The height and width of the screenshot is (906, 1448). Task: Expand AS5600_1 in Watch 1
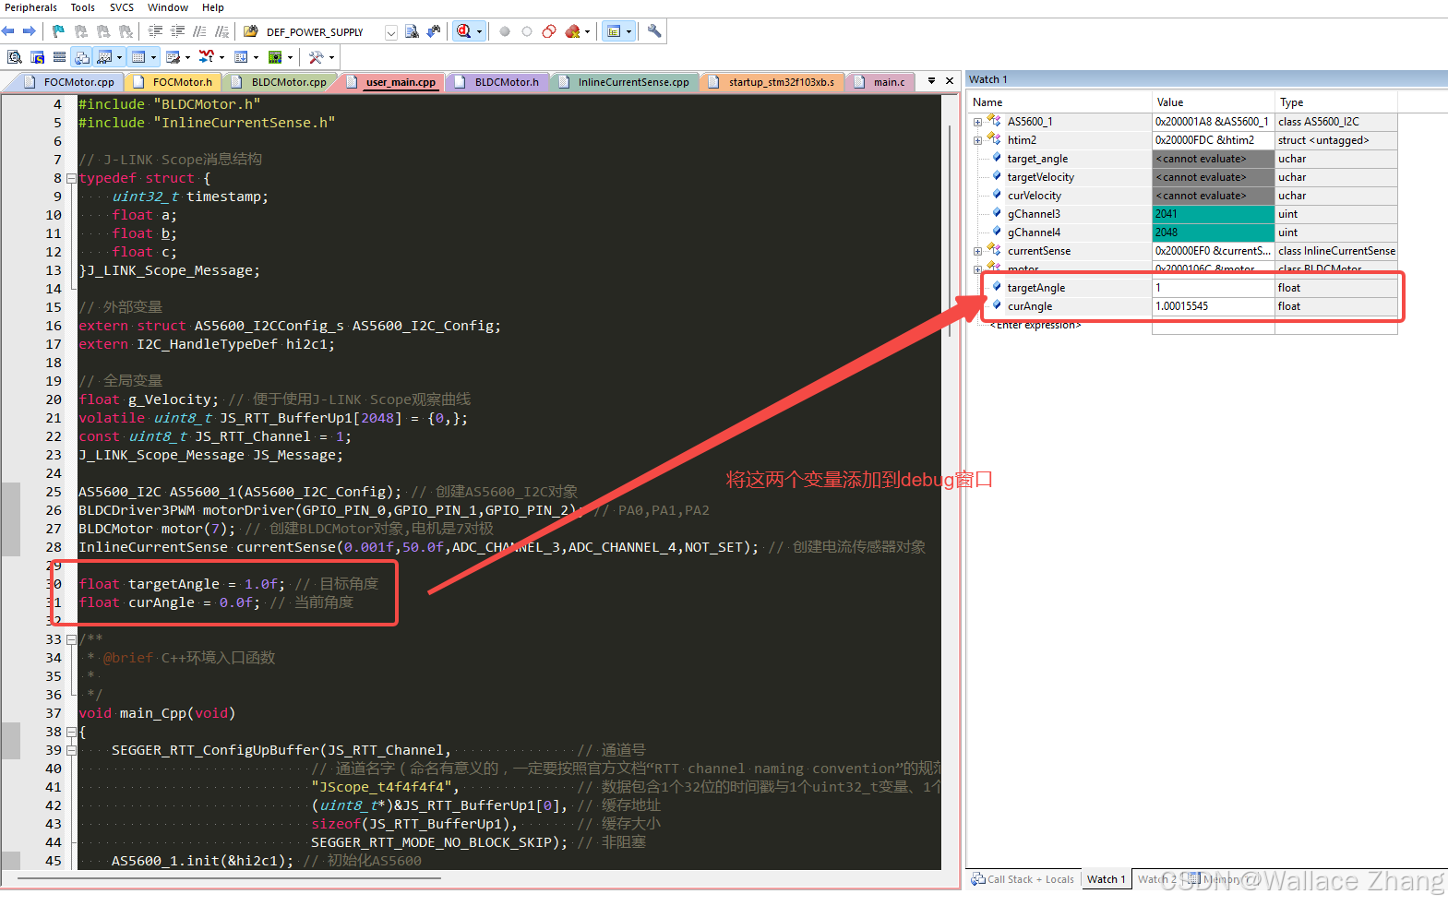click(x=977, y=122)
